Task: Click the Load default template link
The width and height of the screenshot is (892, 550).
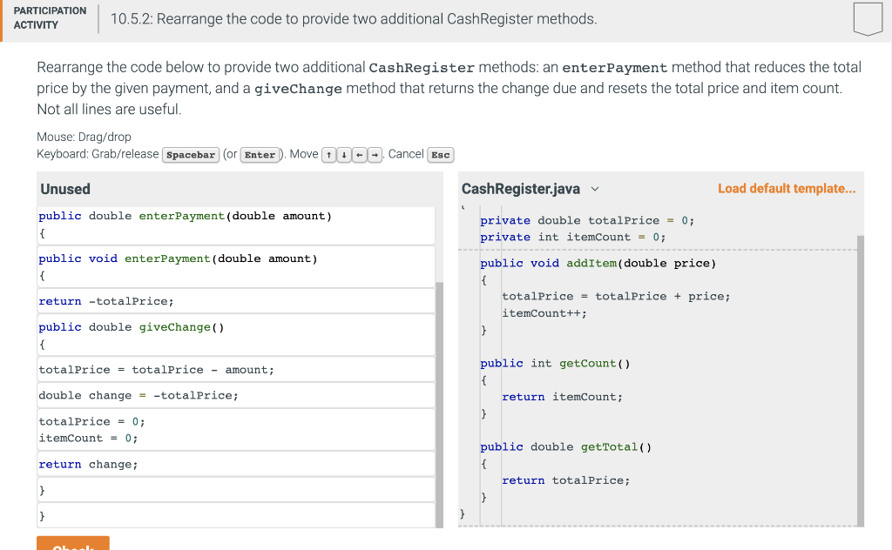Action: coord(787,188)
